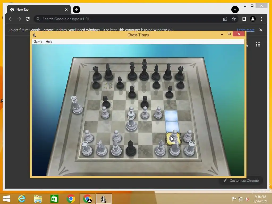
Task: Select the white rook in the bottom-right corner
Action: (x=190, y=148)
